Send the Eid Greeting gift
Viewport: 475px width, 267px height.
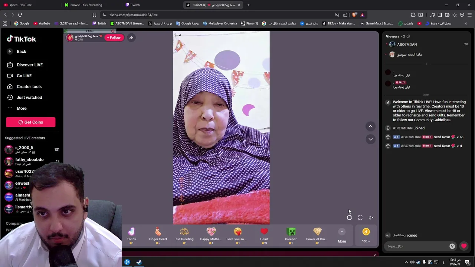coord(184,236)
